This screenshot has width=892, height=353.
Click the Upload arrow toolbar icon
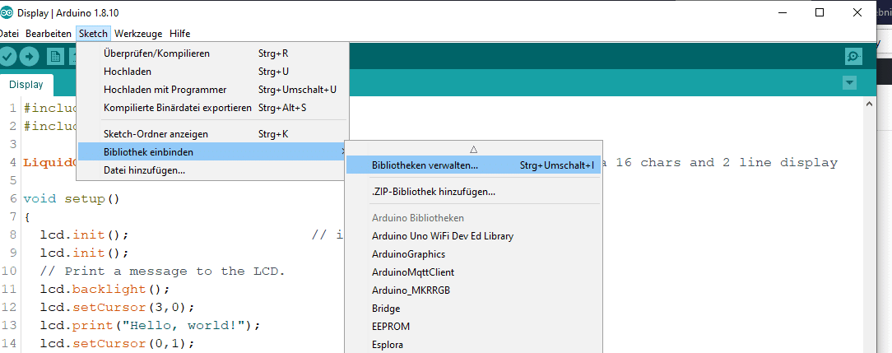(30, 56)
